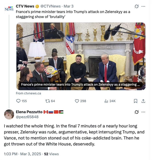Open the @pezz65848 profile handle
152x160 pixels.
27,117
